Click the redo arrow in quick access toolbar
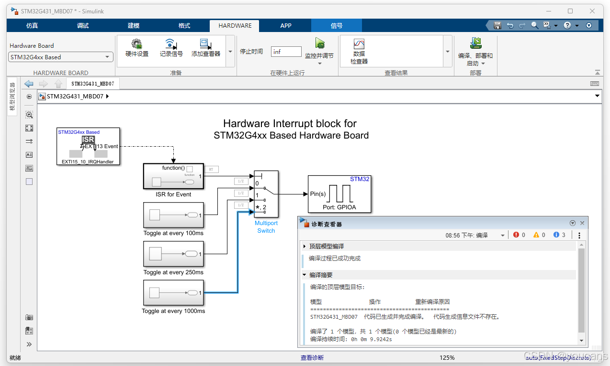Screen dimensions: 610x366 click(522, 25)
